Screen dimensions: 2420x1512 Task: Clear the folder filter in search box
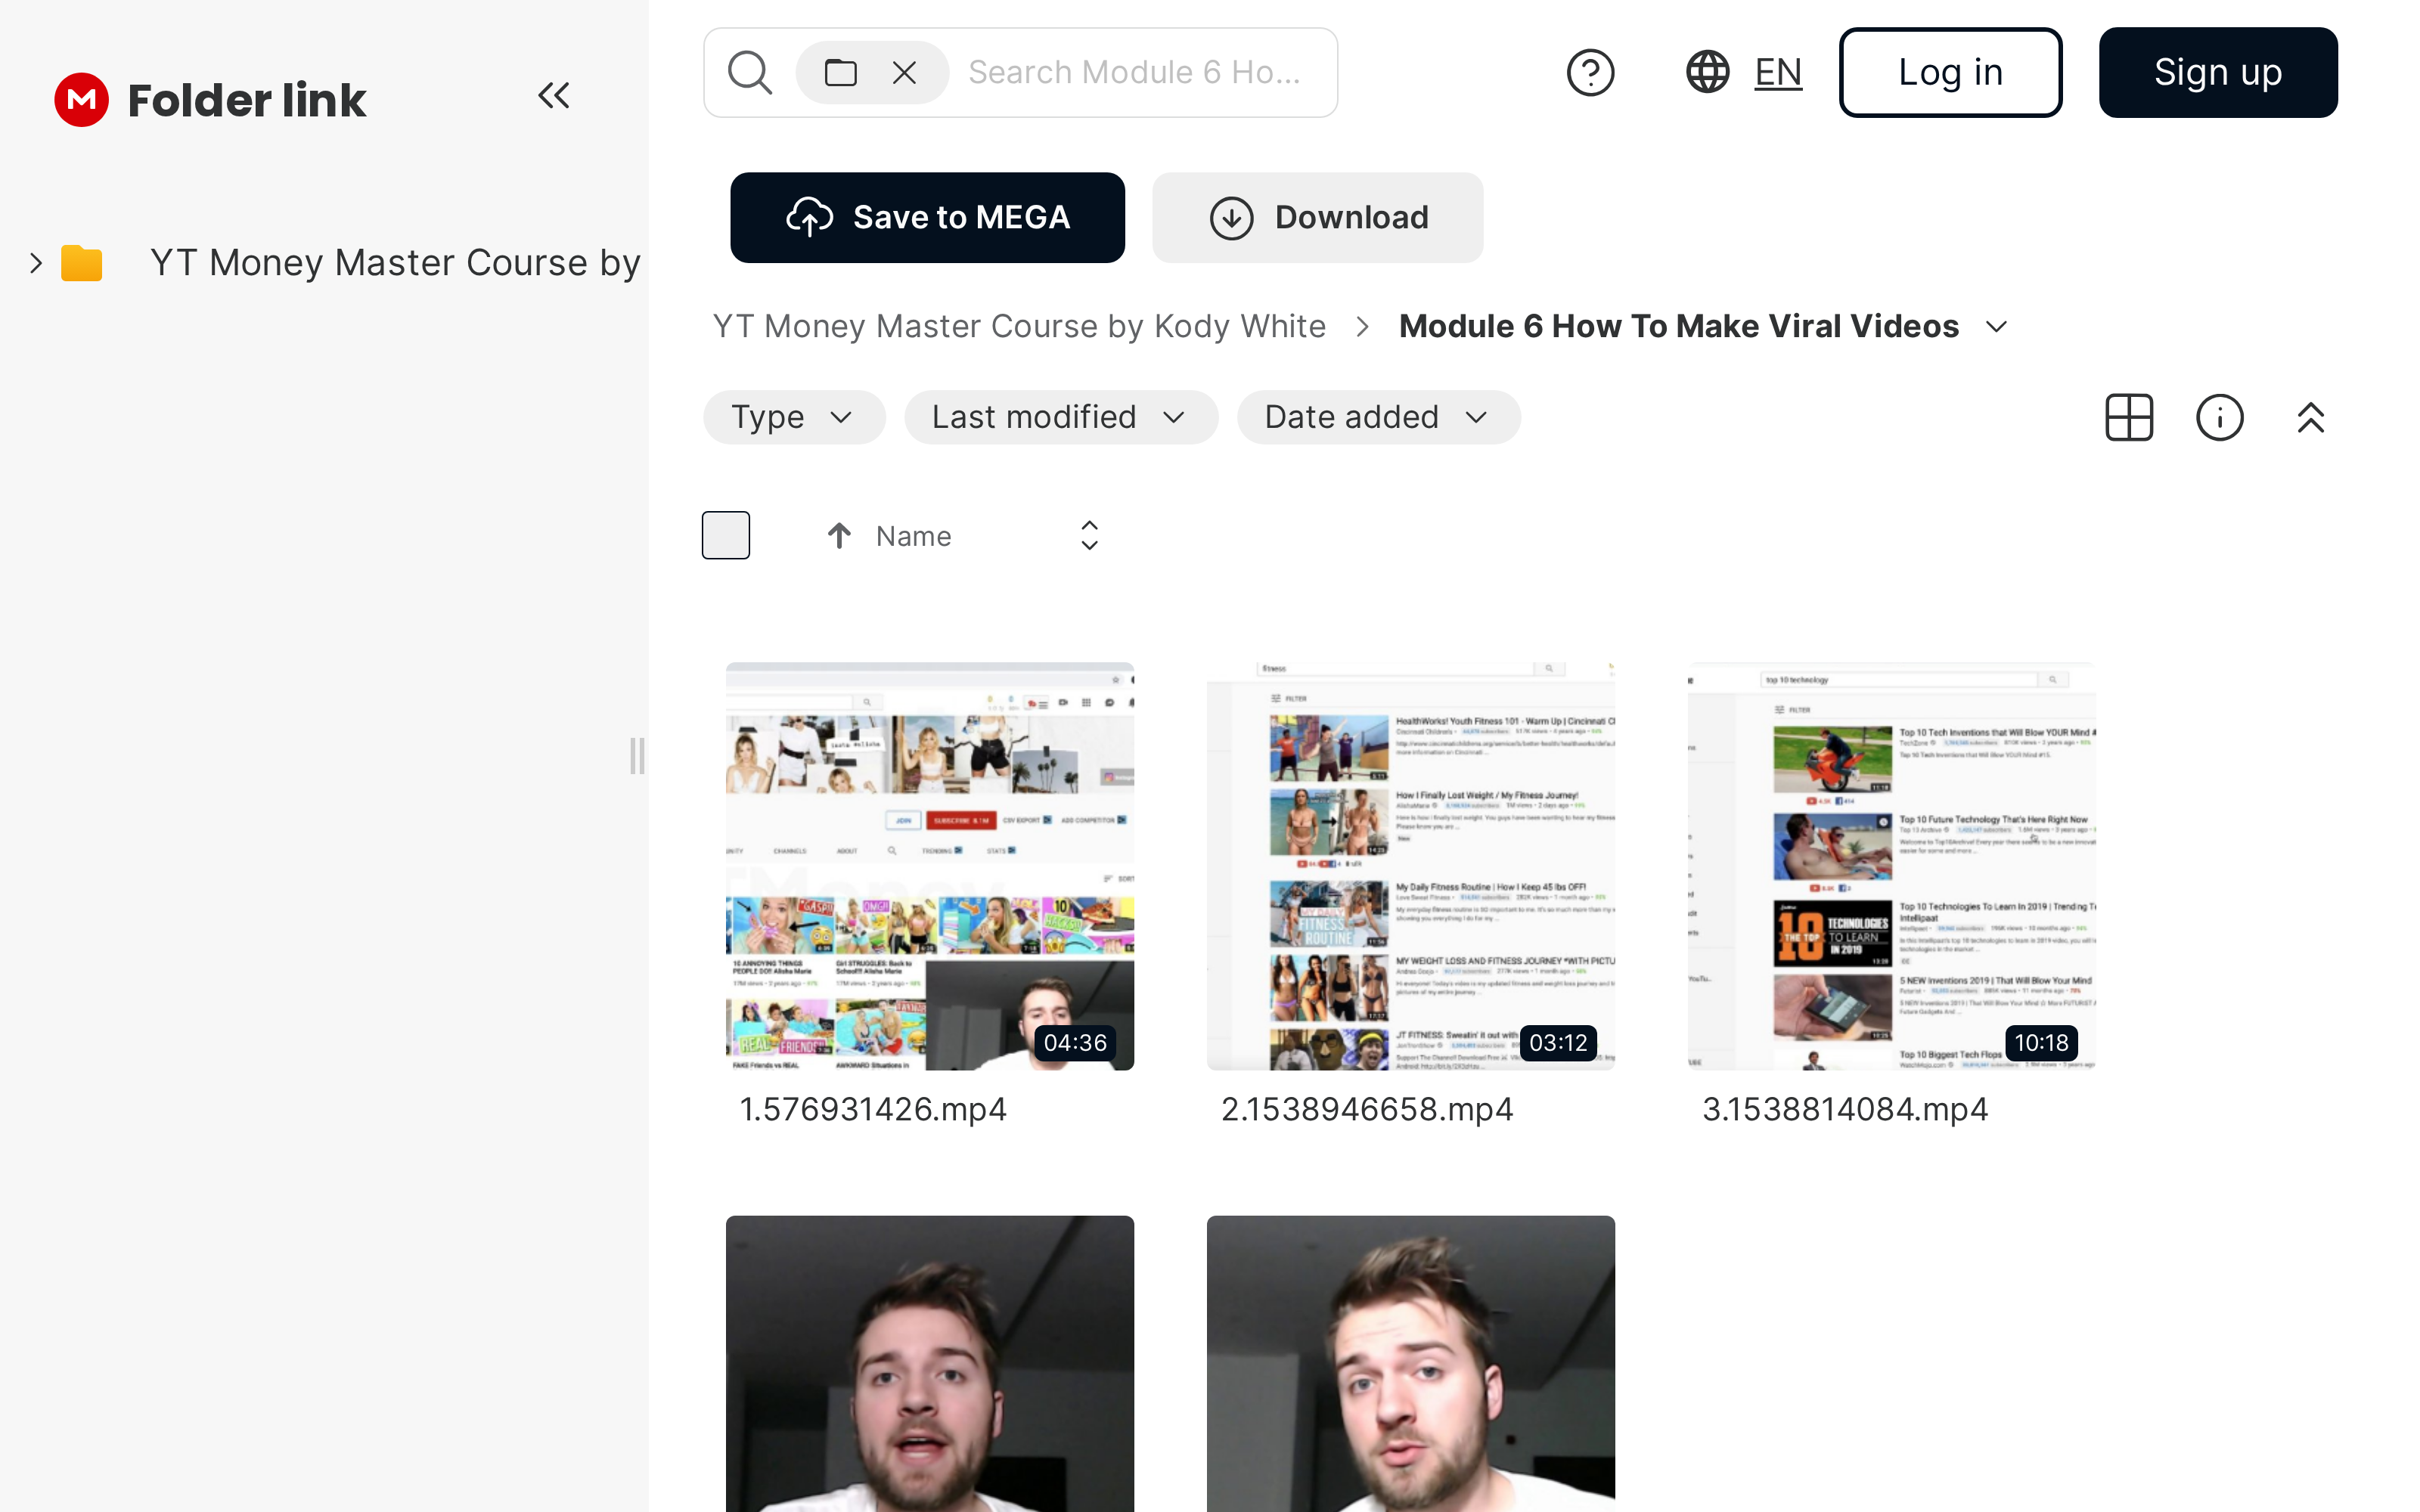point(904,73)
